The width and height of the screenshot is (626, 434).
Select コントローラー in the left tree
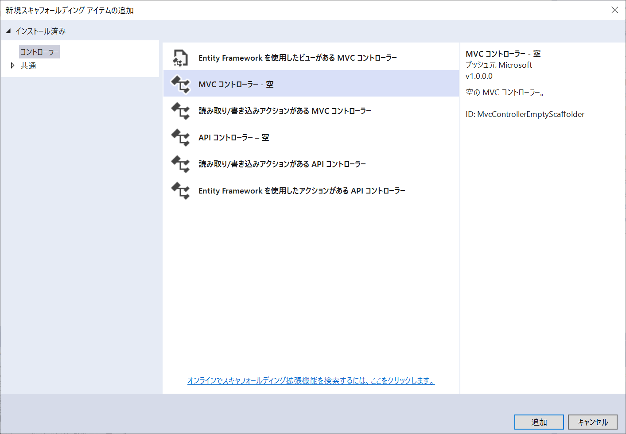click(x=39, y=52)
